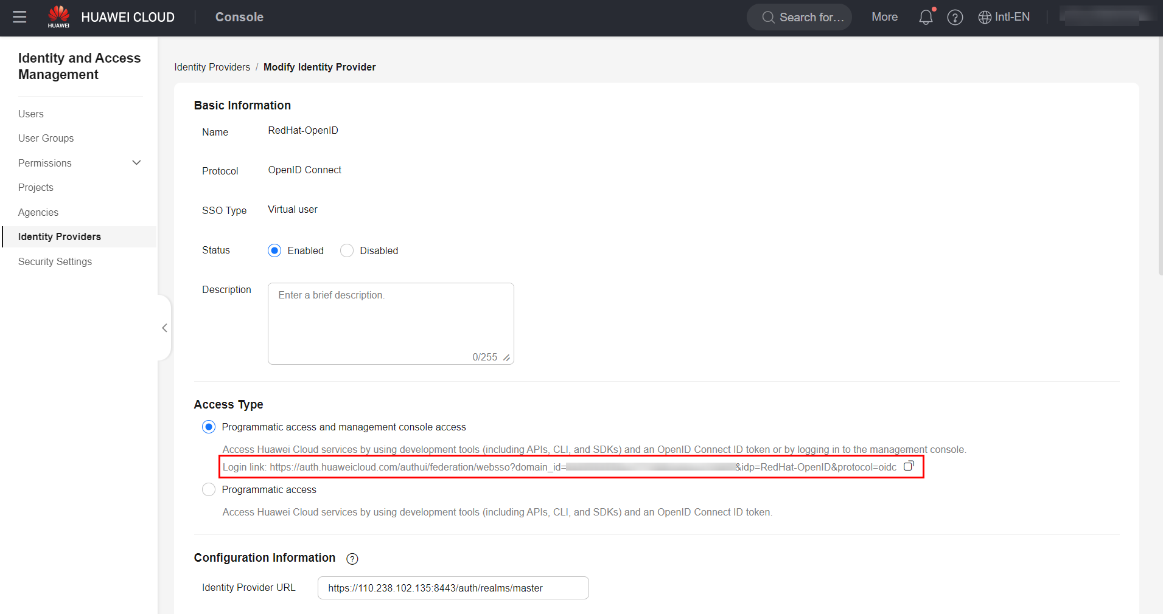Open the help question mark icon
The image size is (1163, 614).
tap(955, 18)
